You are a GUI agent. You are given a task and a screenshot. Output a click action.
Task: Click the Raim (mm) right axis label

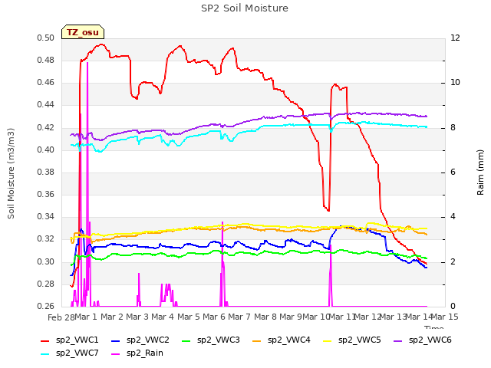pyautogui.click(x=480, y=172)
